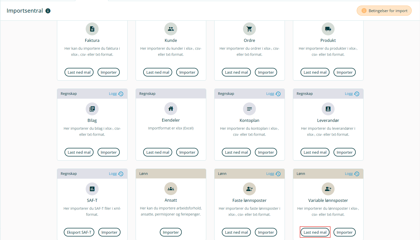Open the Logg link on Bilag card
This screenshot has height=240, width=420.
click(x=116, y=94)
